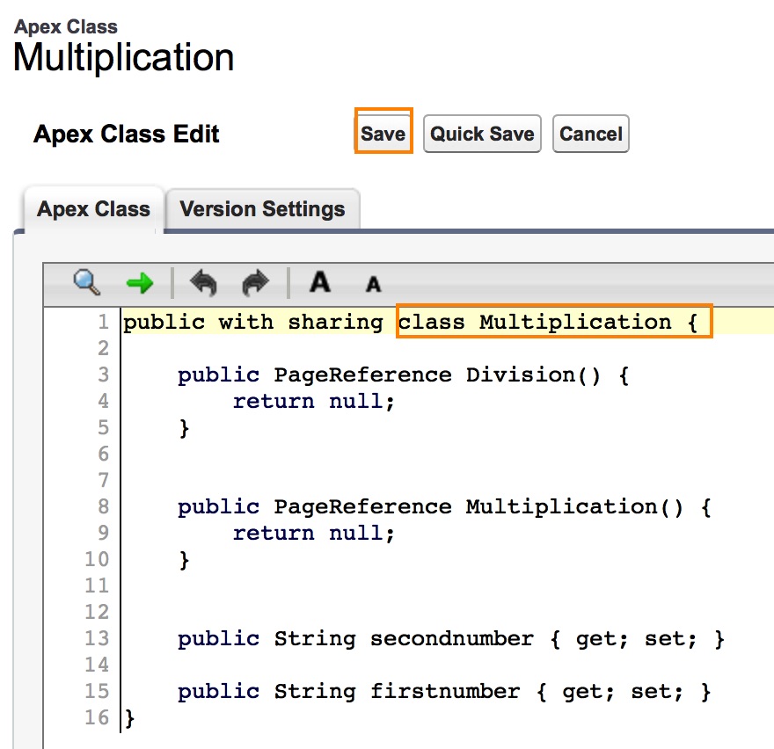Cancel the Apex Class edit
The image size is (774, 749).
[590, 134]
